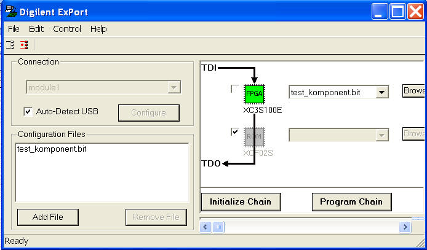427x250 pixels.
Task: Click the Browse button next to the ROM
Action: coord(413,133)
